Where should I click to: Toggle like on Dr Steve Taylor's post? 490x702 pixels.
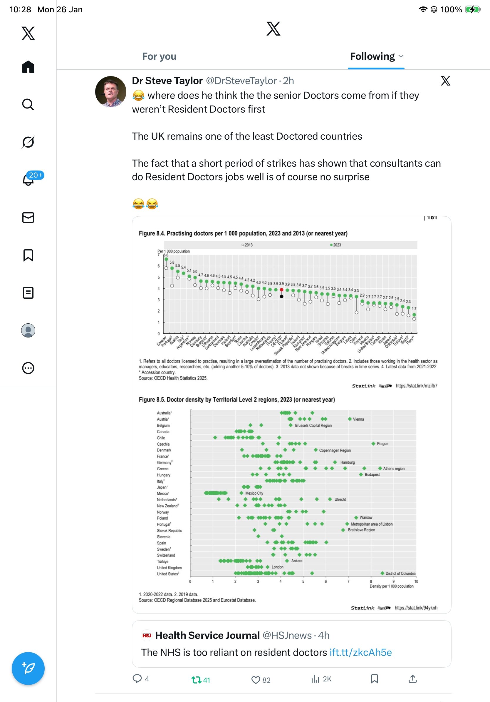[x=256, y=680]
